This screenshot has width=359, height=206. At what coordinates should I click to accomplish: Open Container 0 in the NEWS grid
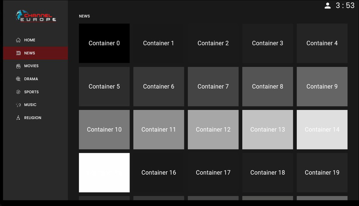tap(104, 43)
